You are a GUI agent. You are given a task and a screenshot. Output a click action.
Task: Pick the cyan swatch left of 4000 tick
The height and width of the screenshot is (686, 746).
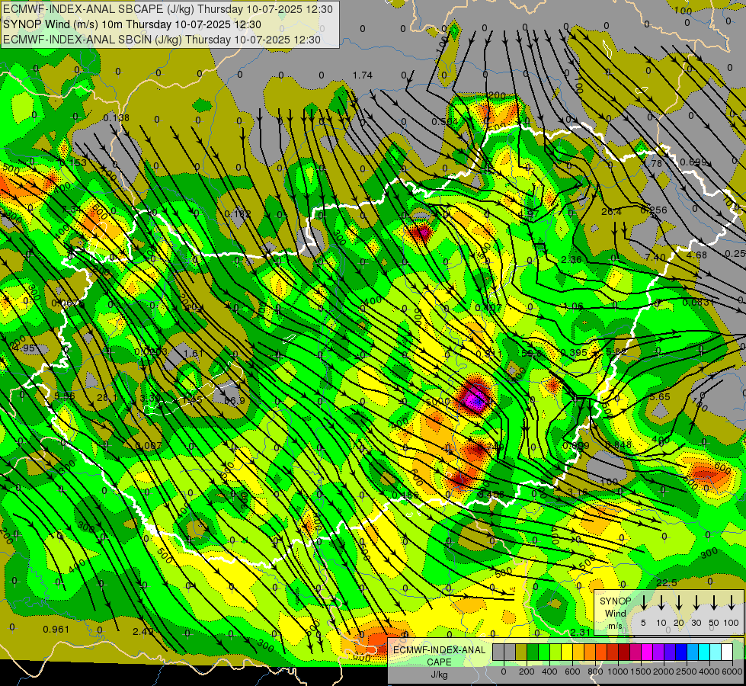[703, 652]
